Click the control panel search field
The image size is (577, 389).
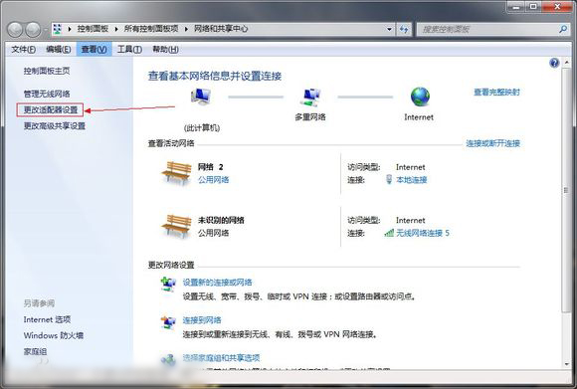tap(488, 29)
